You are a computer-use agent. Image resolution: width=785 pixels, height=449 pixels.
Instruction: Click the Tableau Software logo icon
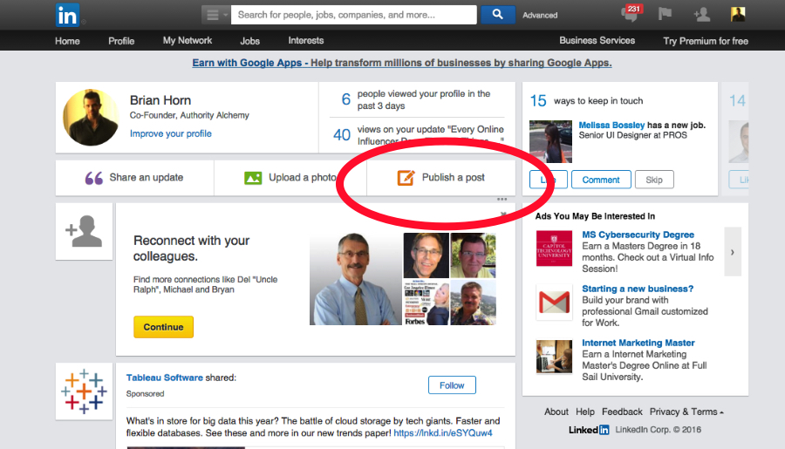click(x=84, y=391)
